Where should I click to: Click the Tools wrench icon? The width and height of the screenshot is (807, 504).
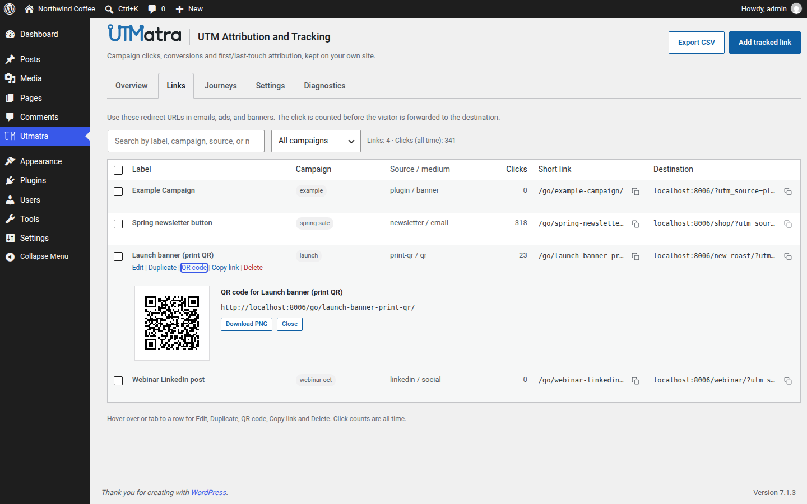pos(10,219)
